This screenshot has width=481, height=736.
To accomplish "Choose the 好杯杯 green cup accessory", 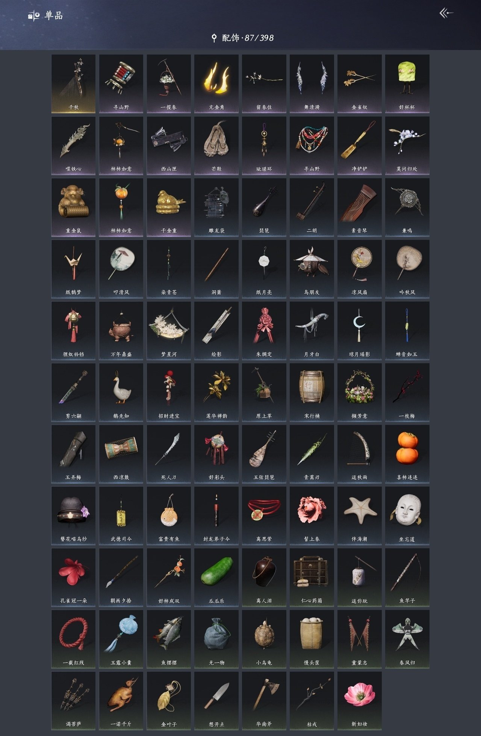I will (x=407, y=83).
